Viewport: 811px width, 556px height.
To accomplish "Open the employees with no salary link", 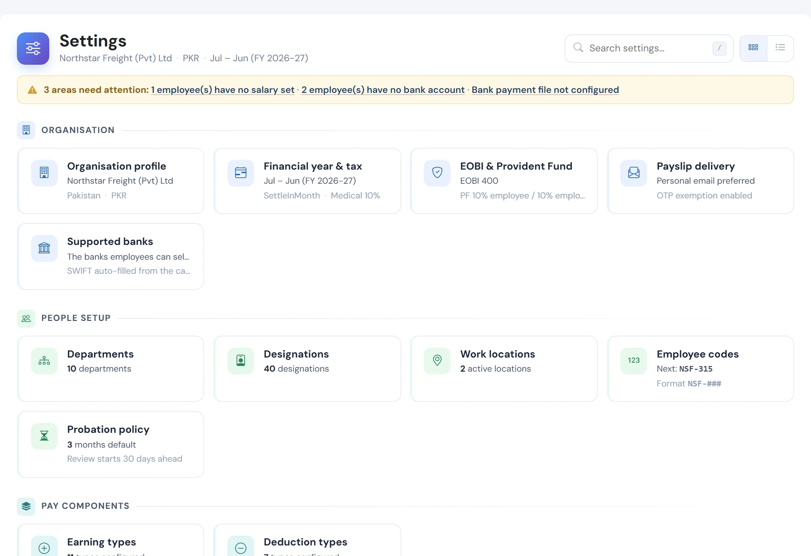I will pos(223,90).
